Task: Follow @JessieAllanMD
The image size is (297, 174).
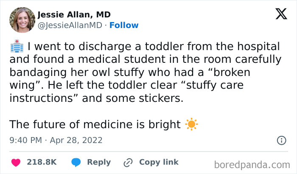Action: pyautogui.click(x=124, y=25)
